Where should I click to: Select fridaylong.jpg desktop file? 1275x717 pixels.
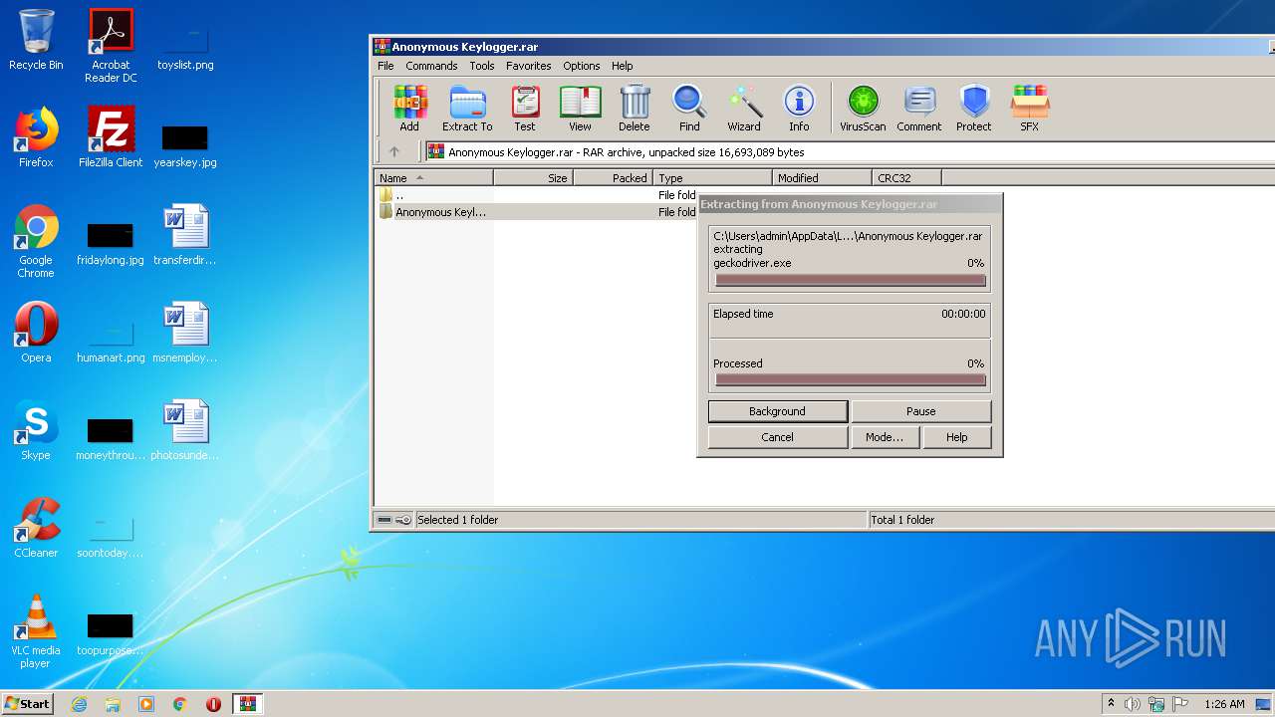pos(111,241)
